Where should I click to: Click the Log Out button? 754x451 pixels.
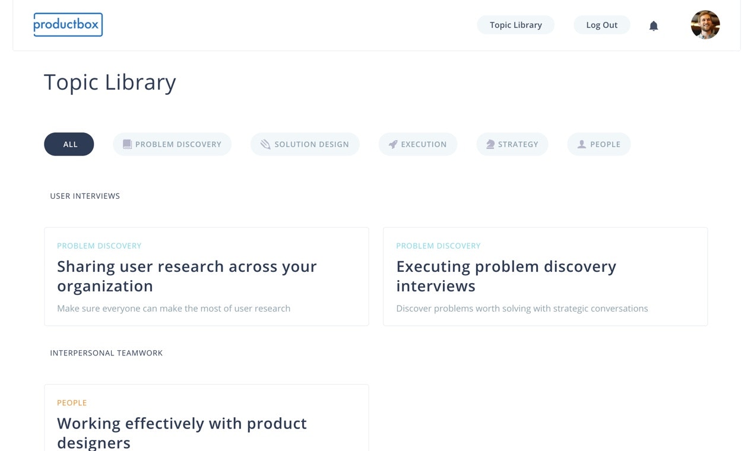click(601, 25)
